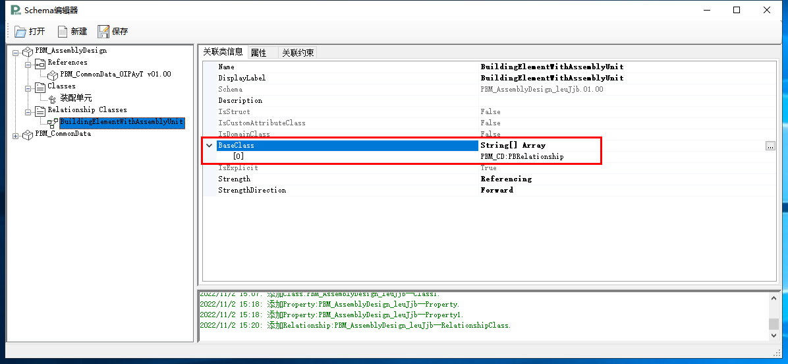This screenshot has height=364, width=788.
Task: Collapse the References tree node
Action: [28, 63]
